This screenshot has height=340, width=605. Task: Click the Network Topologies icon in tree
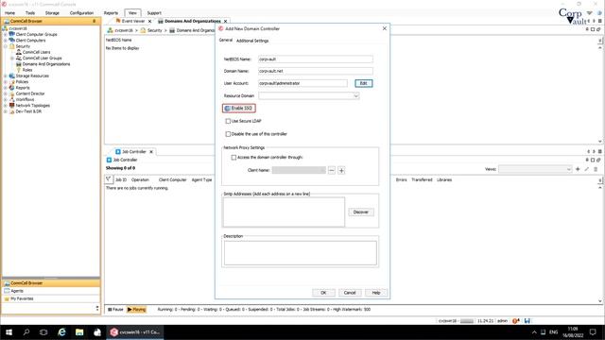click(x=12, y=105)
